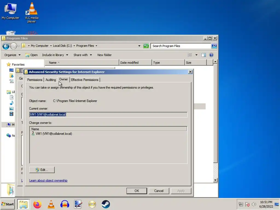Viewport: 280px width, 210px height.
Task: Sort by the Name column in Explorer
Action: click(82, 63)
